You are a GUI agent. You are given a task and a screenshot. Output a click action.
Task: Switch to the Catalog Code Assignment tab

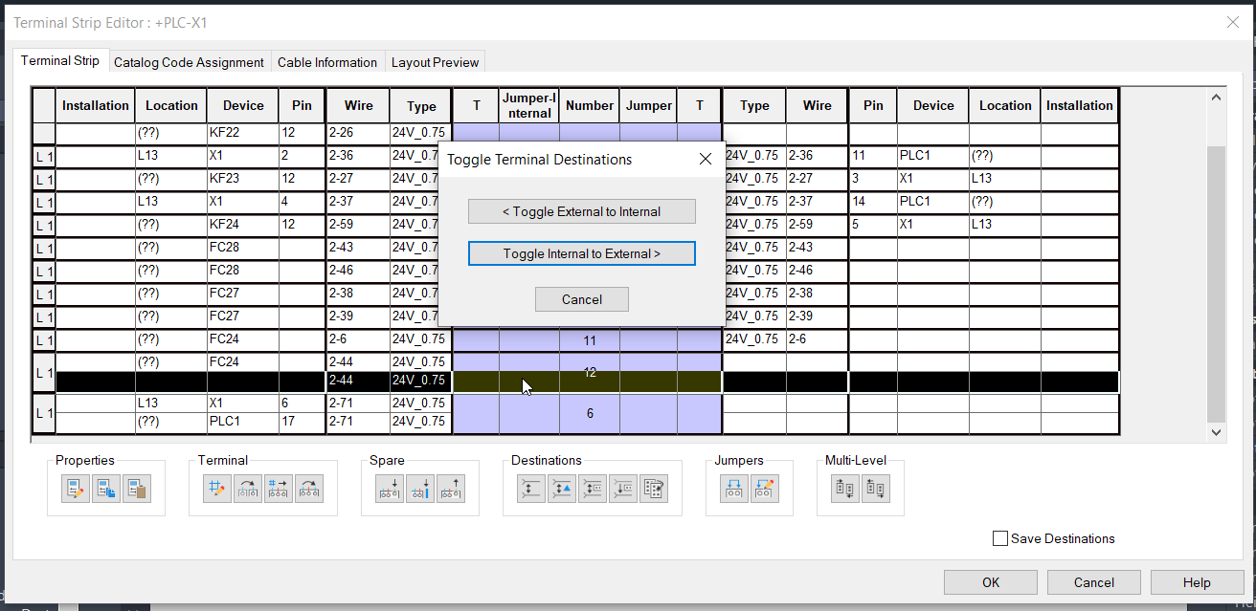[189, 61]
